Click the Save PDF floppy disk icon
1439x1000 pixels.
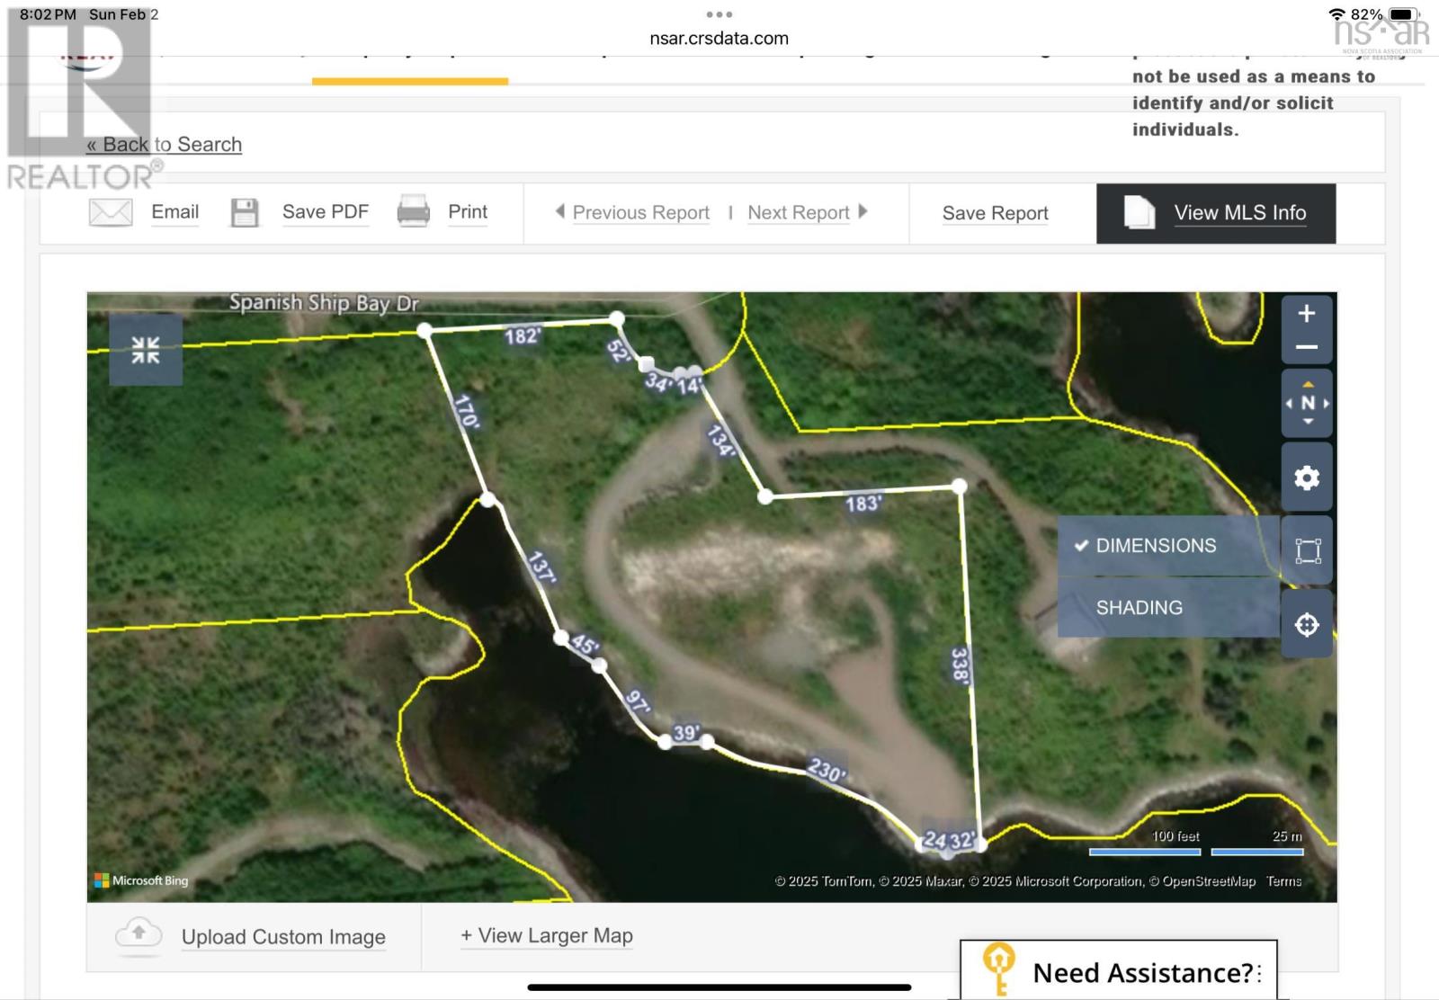click(x=245, y=213)
